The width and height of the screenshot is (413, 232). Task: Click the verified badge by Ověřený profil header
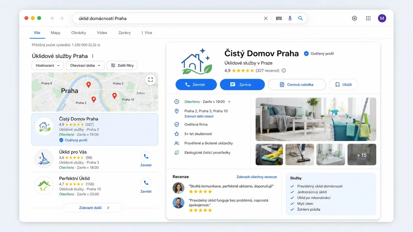click(x=306, y=54)
